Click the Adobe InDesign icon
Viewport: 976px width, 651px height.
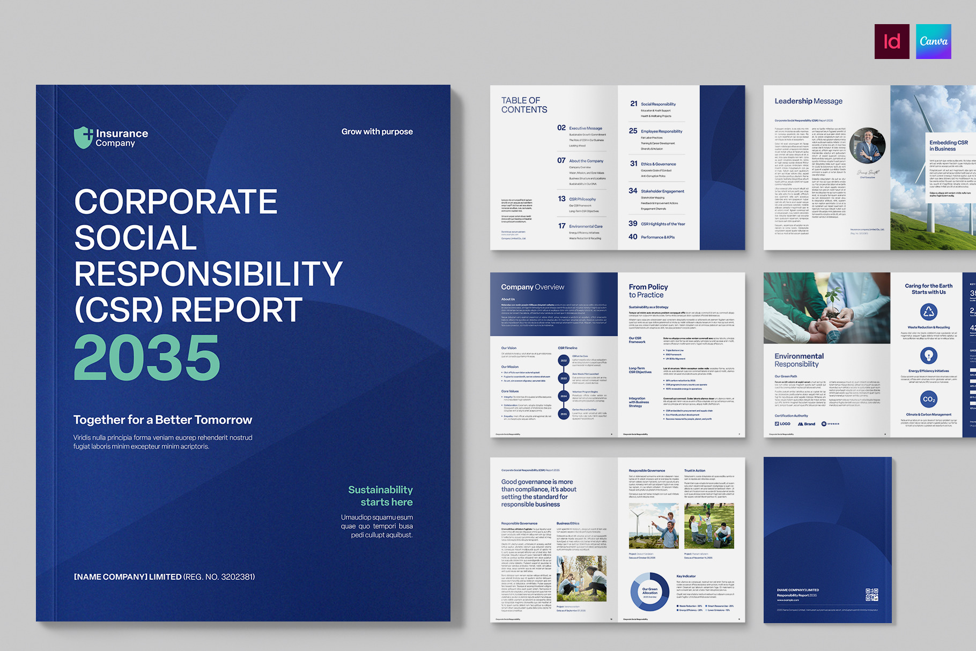pos(892,41)
